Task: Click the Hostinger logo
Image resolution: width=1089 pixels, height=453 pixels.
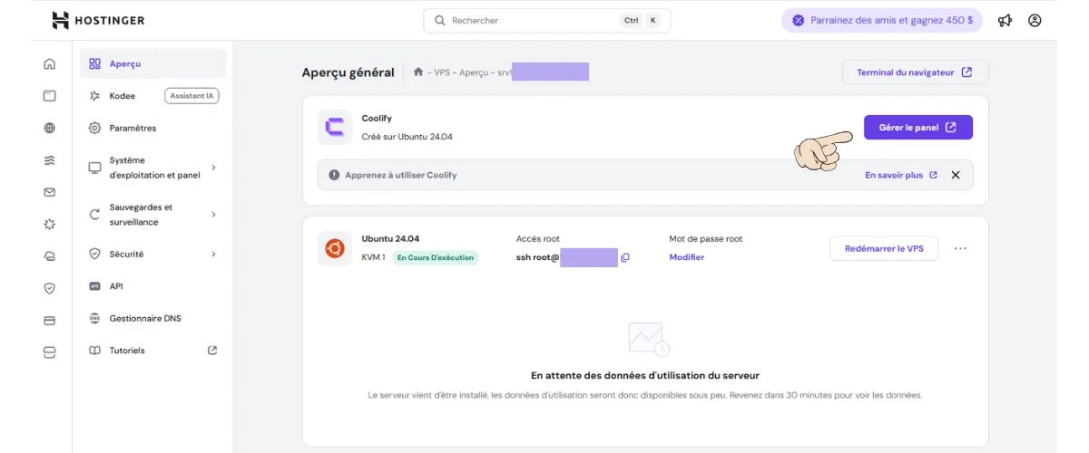Action: (x=98, y=20)
